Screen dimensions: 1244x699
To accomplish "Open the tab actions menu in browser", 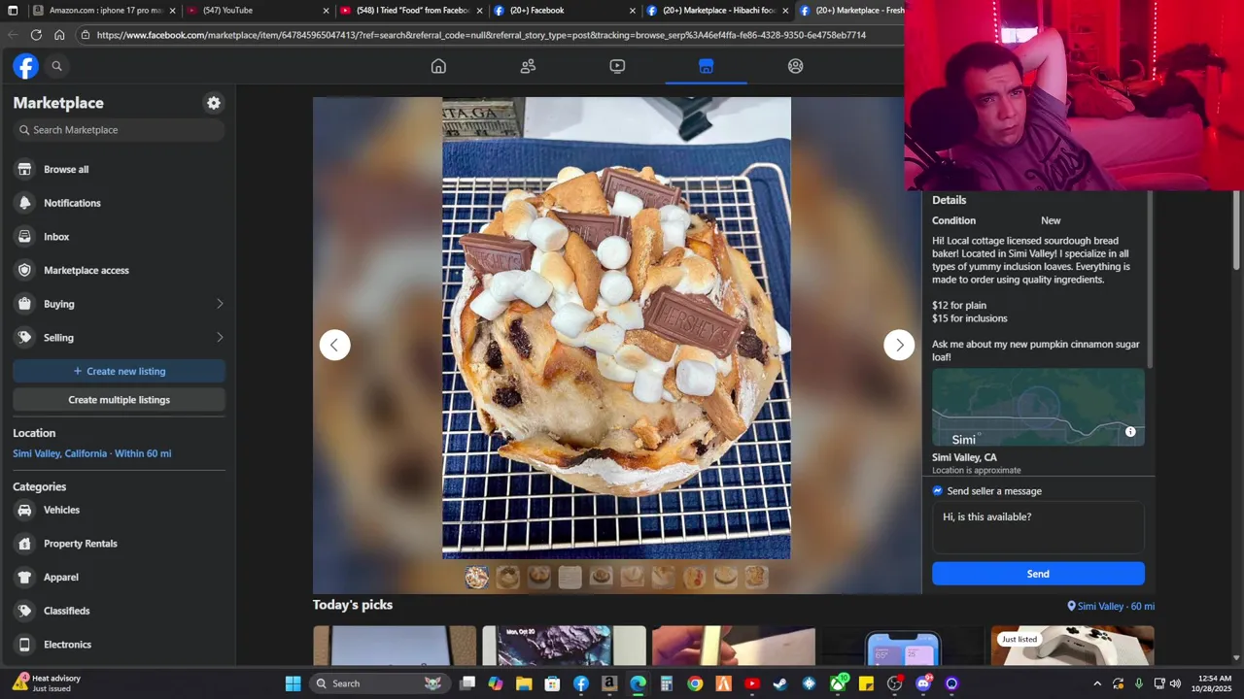I will (x=13, y=11).
